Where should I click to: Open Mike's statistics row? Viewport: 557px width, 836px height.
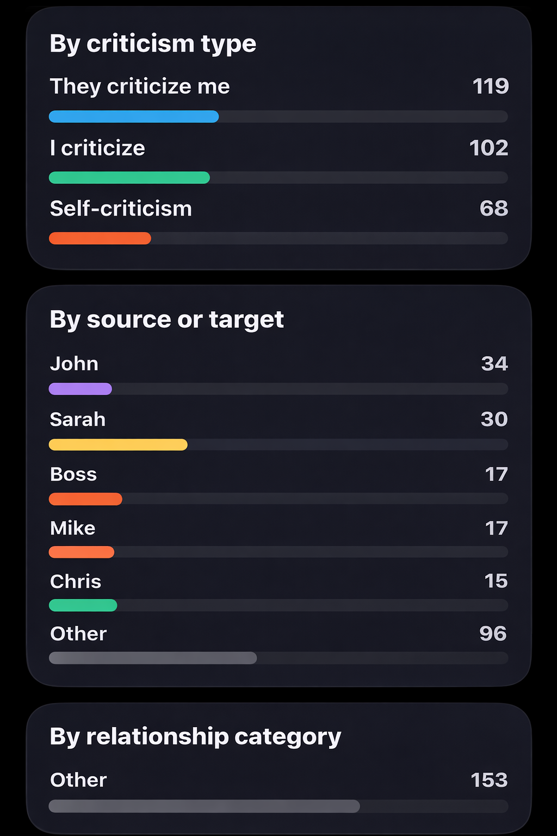coord(72,527)
